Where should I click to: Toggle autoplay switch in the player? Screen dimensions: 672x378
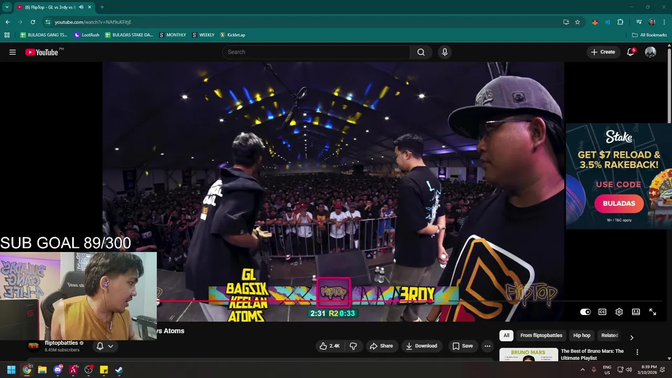tap(585, 312)
